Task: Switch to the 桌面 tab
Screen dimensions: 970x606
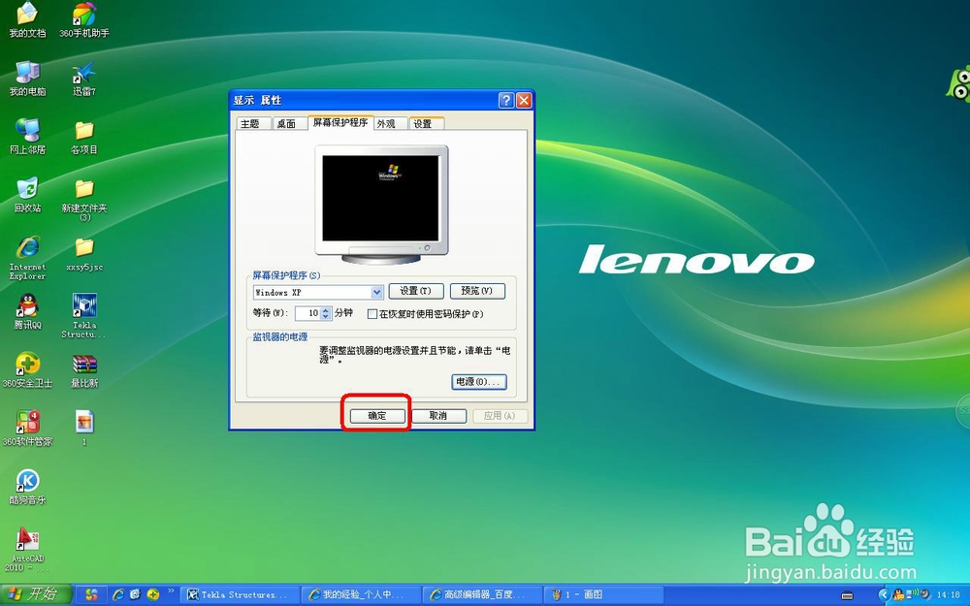Action: [x=289, y=124]
